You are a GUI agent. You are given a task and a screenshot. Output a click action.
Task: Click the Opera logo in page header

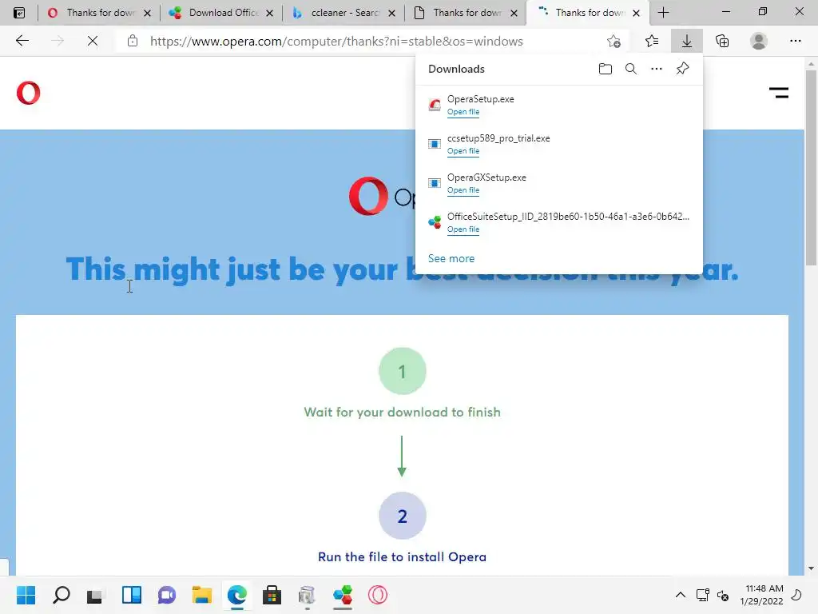tap(28, 93)
